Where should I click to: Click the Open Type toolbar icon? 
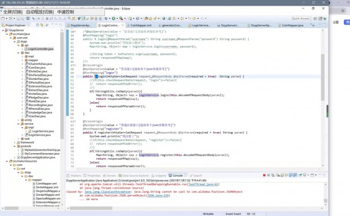pos(146,19)
